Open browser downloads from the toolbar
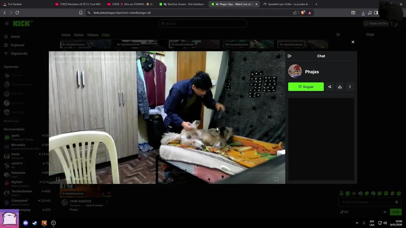Image resolution: width=406 pixels, height=228 pixels. tap(363, 13)
